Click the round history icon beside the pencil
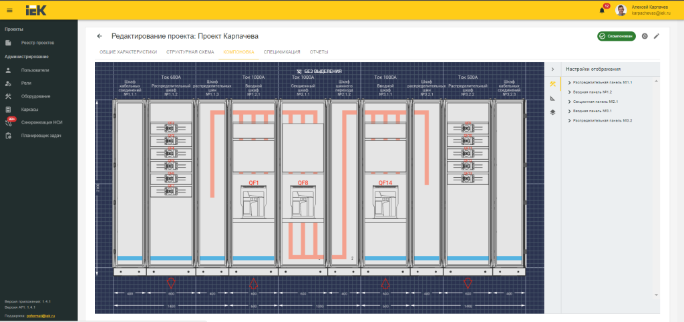The width and height of the screenshot is (684, 322). coord(645,36)
